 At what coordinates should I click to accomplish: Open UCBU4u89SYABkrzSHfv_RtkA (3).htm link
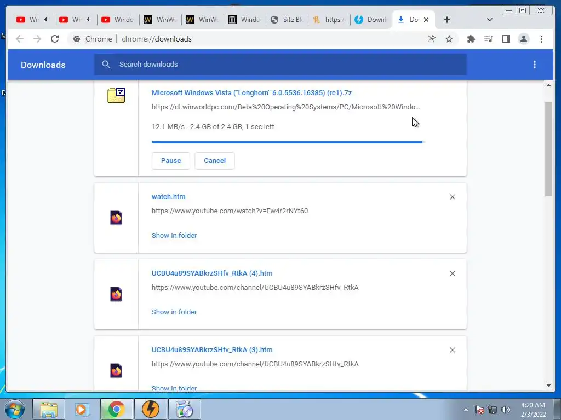212,349
